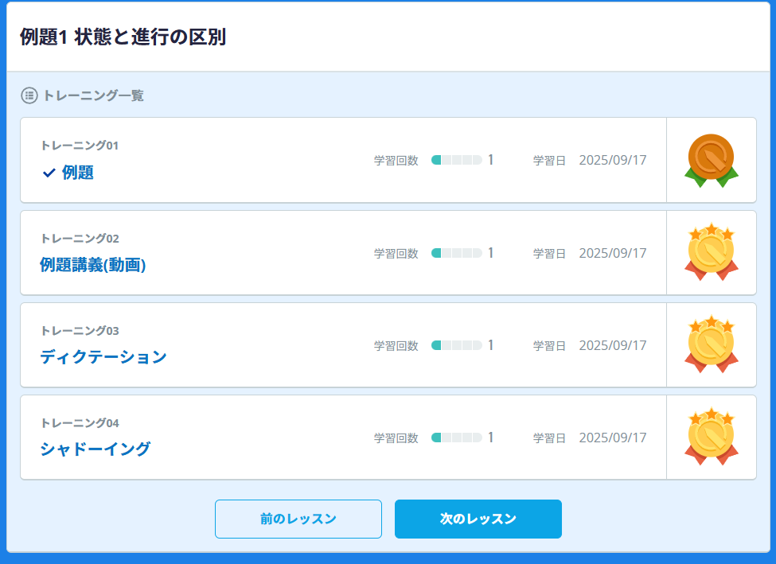The image size is (776, 564).
Task: Go back to 前のレッスン
Action: (298, 519)
